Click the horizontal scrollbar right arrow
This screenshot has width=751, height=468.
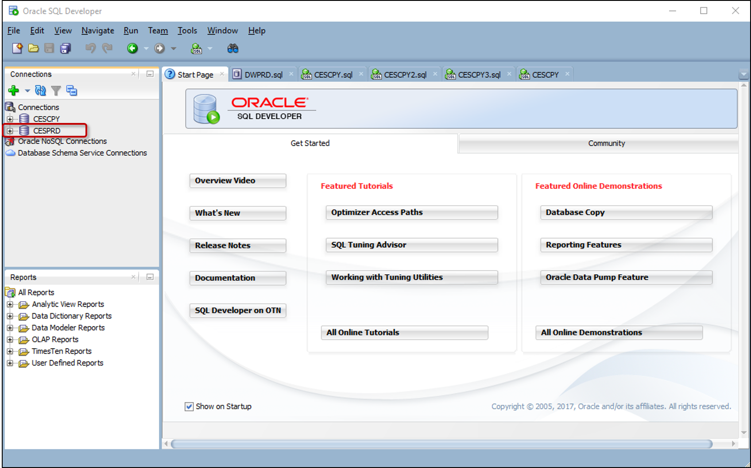[733, 444]
